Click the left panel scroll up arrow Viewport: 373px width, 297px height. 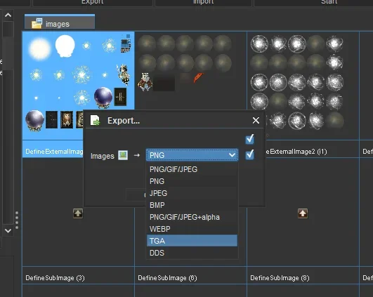8,15
